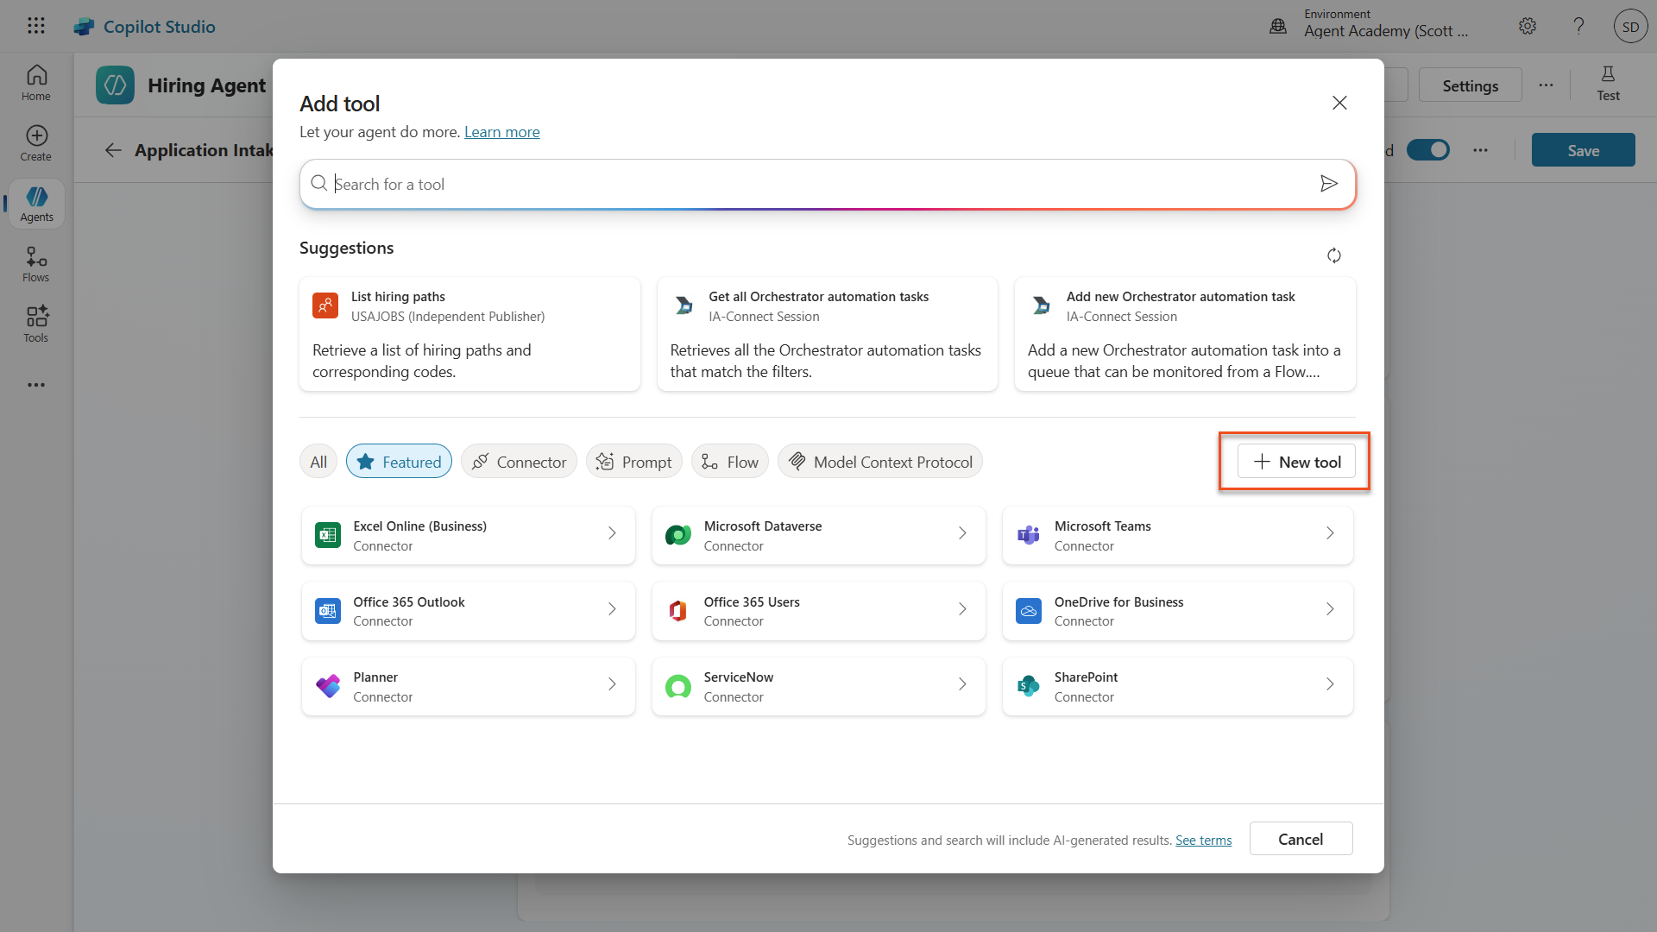This screenshot has width=1657, height=932.
Task: Select the Connector filter tab
Action: [x=519, y=462]
